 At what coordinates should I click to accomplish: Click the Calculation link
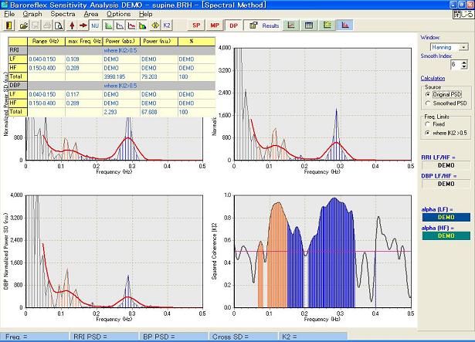coord(433,78)
